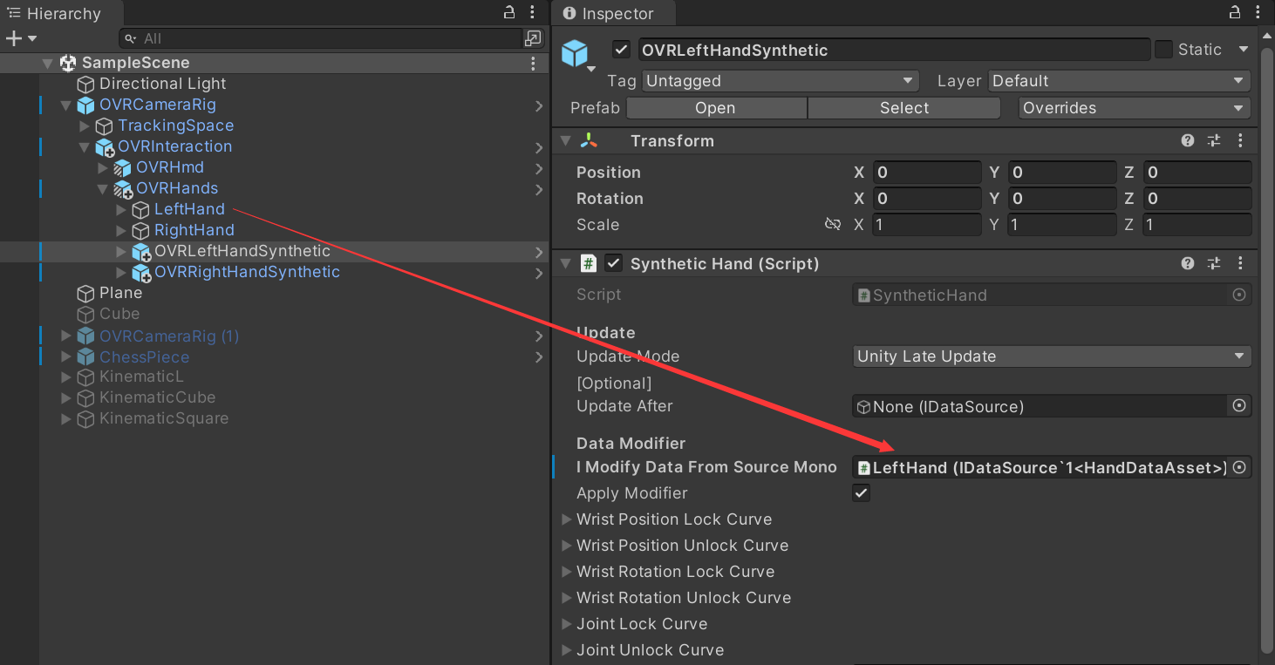Click the OVRCameraRig prefab icon
1275x665 pixels.
click(x=85, y=105)
